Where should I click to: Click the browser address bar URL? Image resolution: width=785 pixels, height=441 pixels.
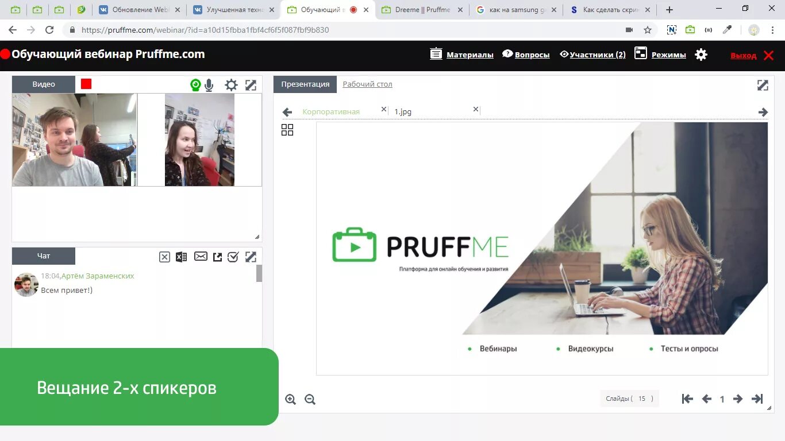[205, 30]
